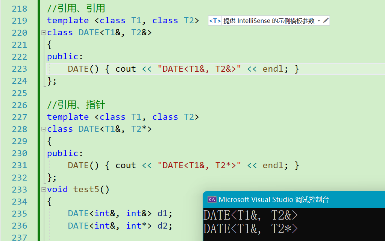This screenshot has height=241, width=385.
Task: Click the function name test5
Action: click(x=86, y=190)
